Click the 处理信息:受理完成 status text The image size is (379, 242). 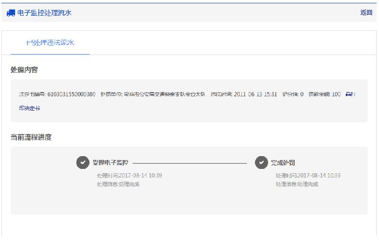[118, 184]
